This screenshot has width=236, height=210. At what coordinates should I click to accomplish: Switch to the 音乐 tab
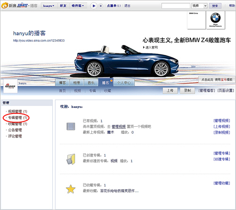[91, 83]
